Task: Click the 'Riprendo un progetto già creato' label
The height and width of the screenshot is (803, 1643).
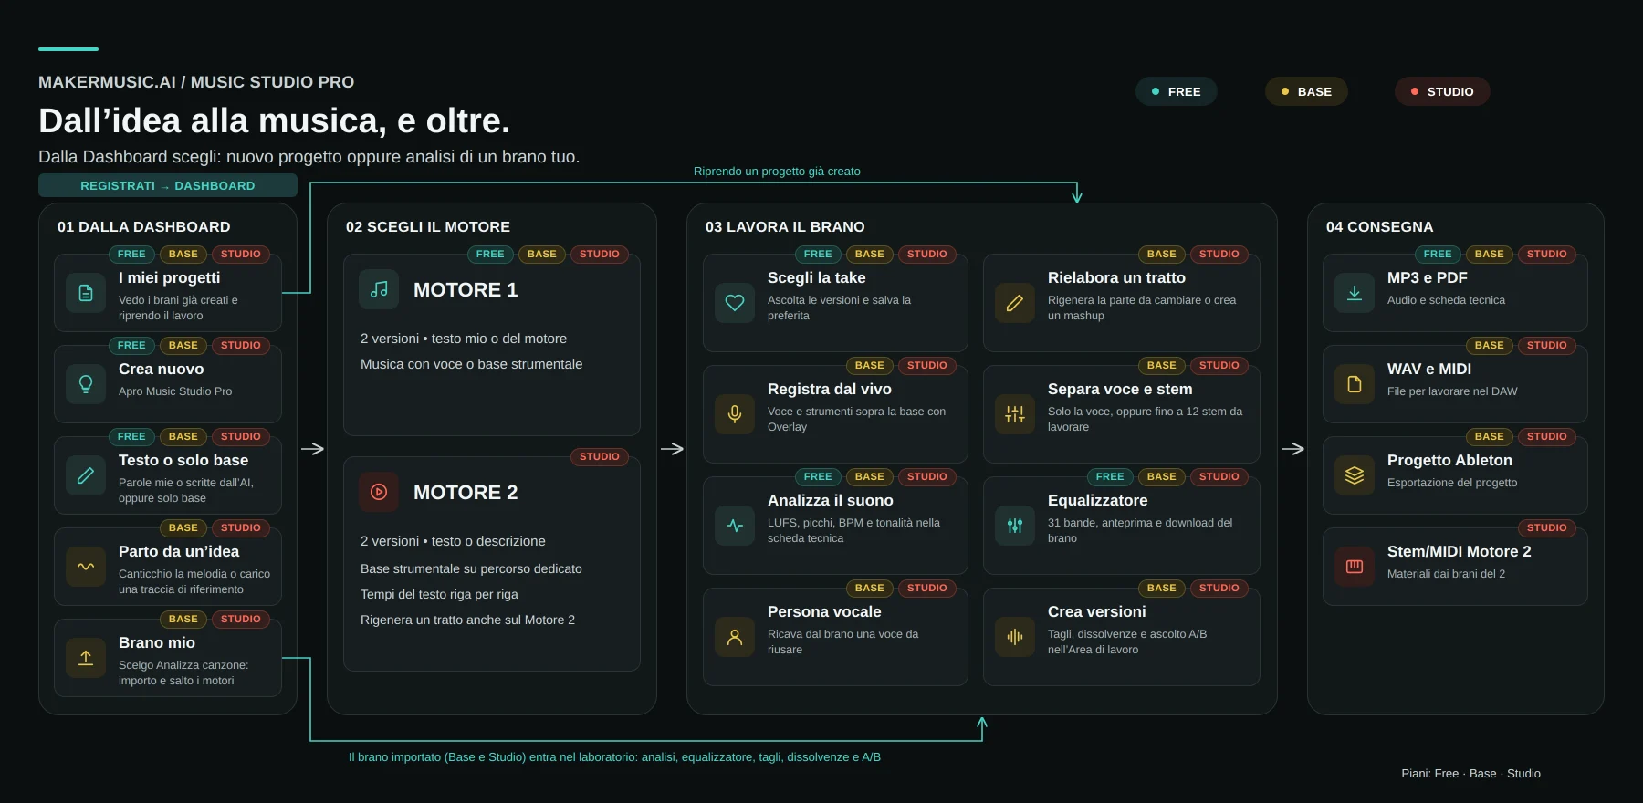Action: pos(777,171)
